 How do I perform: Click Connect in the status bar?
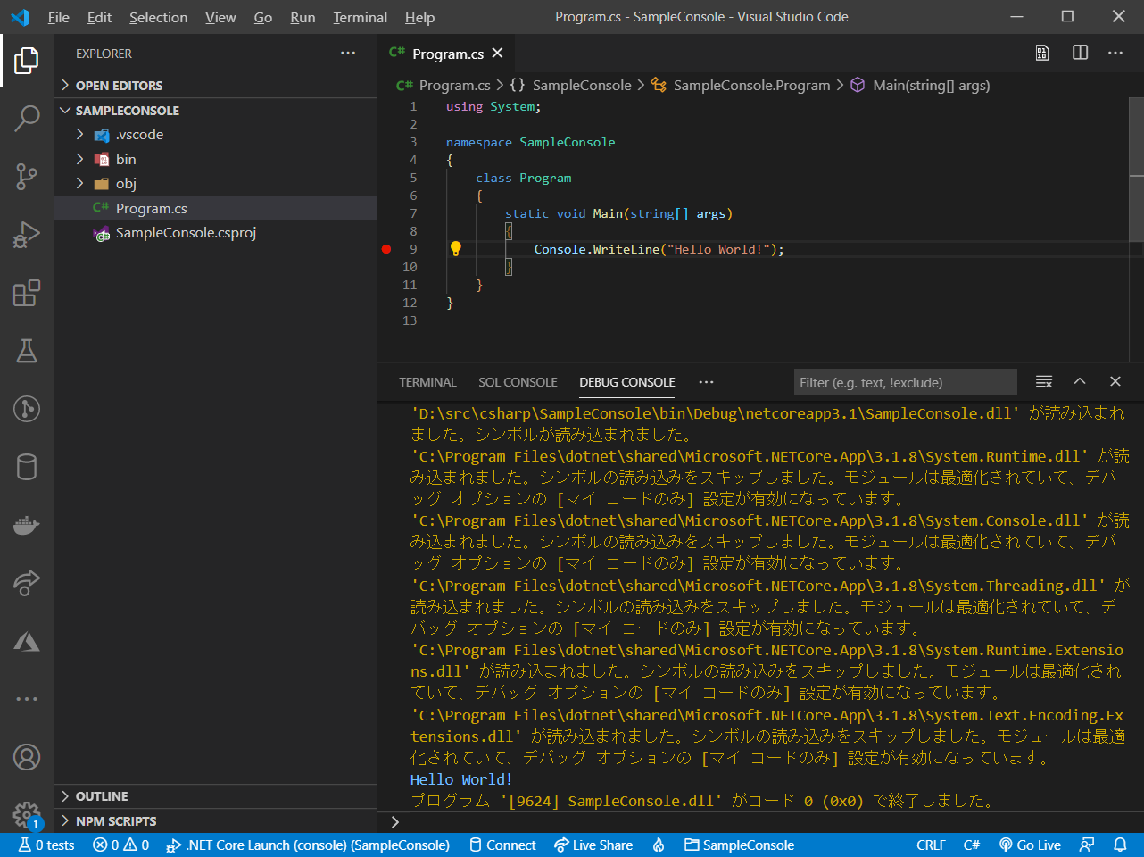tap(502, 845)
